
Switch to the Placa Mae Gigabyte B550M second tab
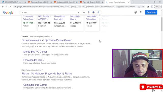40,2
